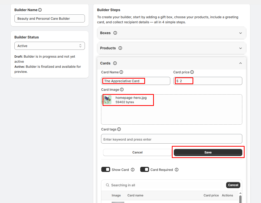Screen dimensions: 261x203
Task: Click info icon next to Card price
Action: [x=192, y=72]
